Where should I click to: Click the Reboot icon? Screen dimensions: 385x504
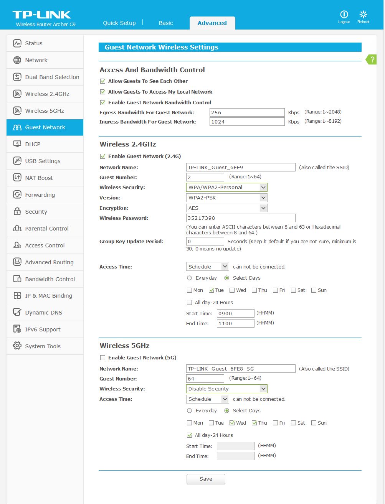pyautogui.click(x=363, y=15)
